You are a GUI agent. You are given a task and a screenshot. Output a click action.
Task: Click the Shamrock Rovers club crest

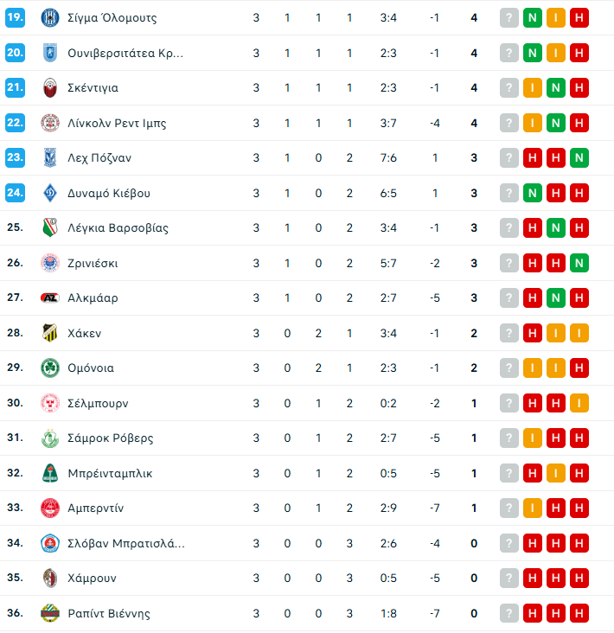point(49,438)
